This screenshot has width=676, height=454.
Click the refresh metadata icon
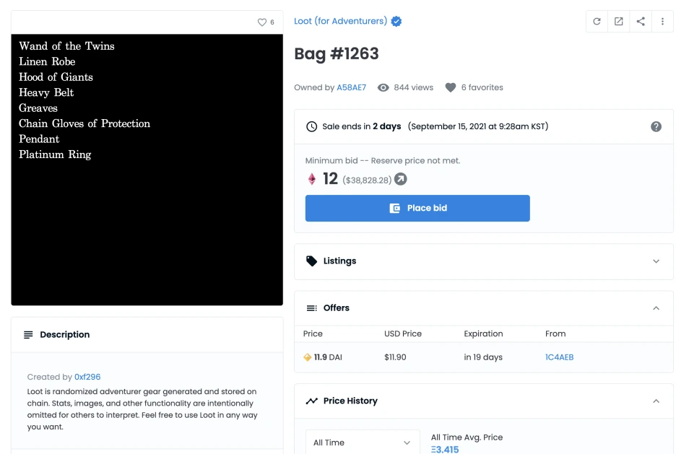597,22
